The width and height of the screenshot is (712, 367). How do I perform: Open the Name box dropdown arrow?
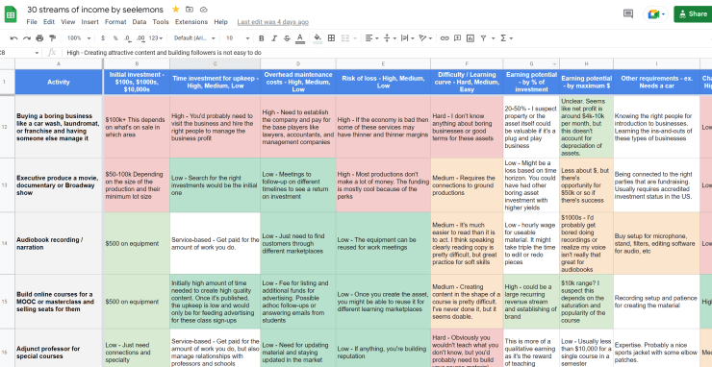(x=37, y=53)
